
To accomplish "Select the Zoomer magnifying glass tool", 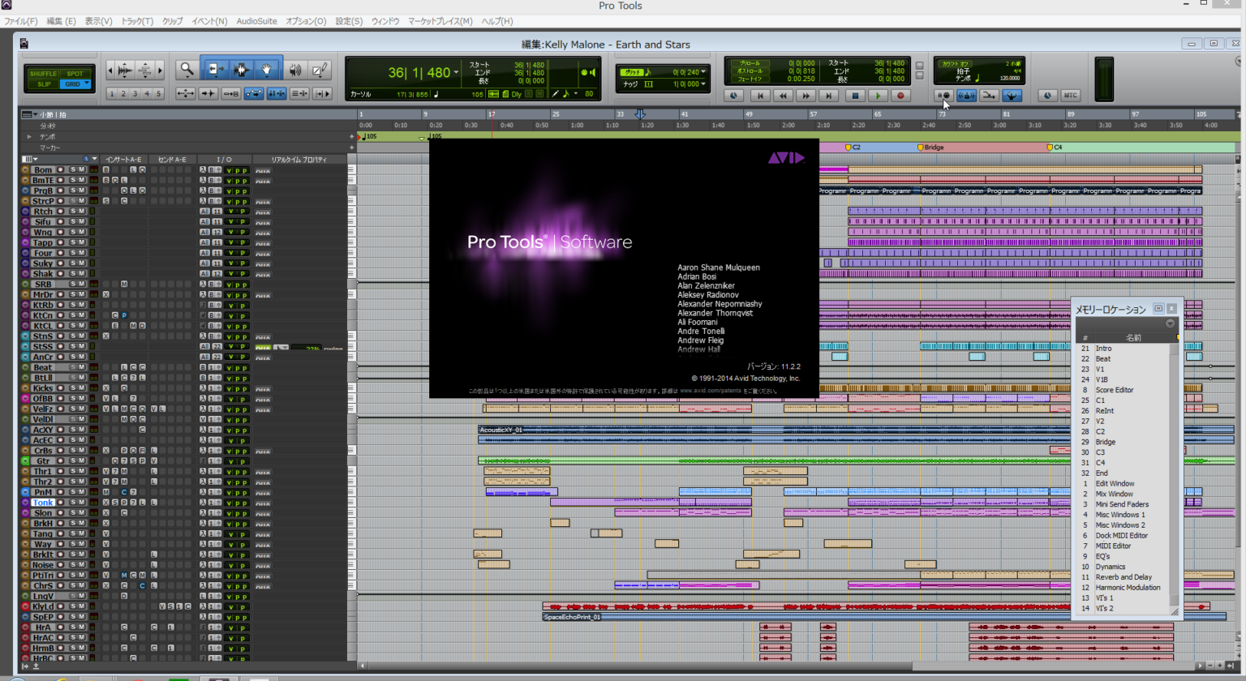I will pyautogui.click(x=187, y=71).
